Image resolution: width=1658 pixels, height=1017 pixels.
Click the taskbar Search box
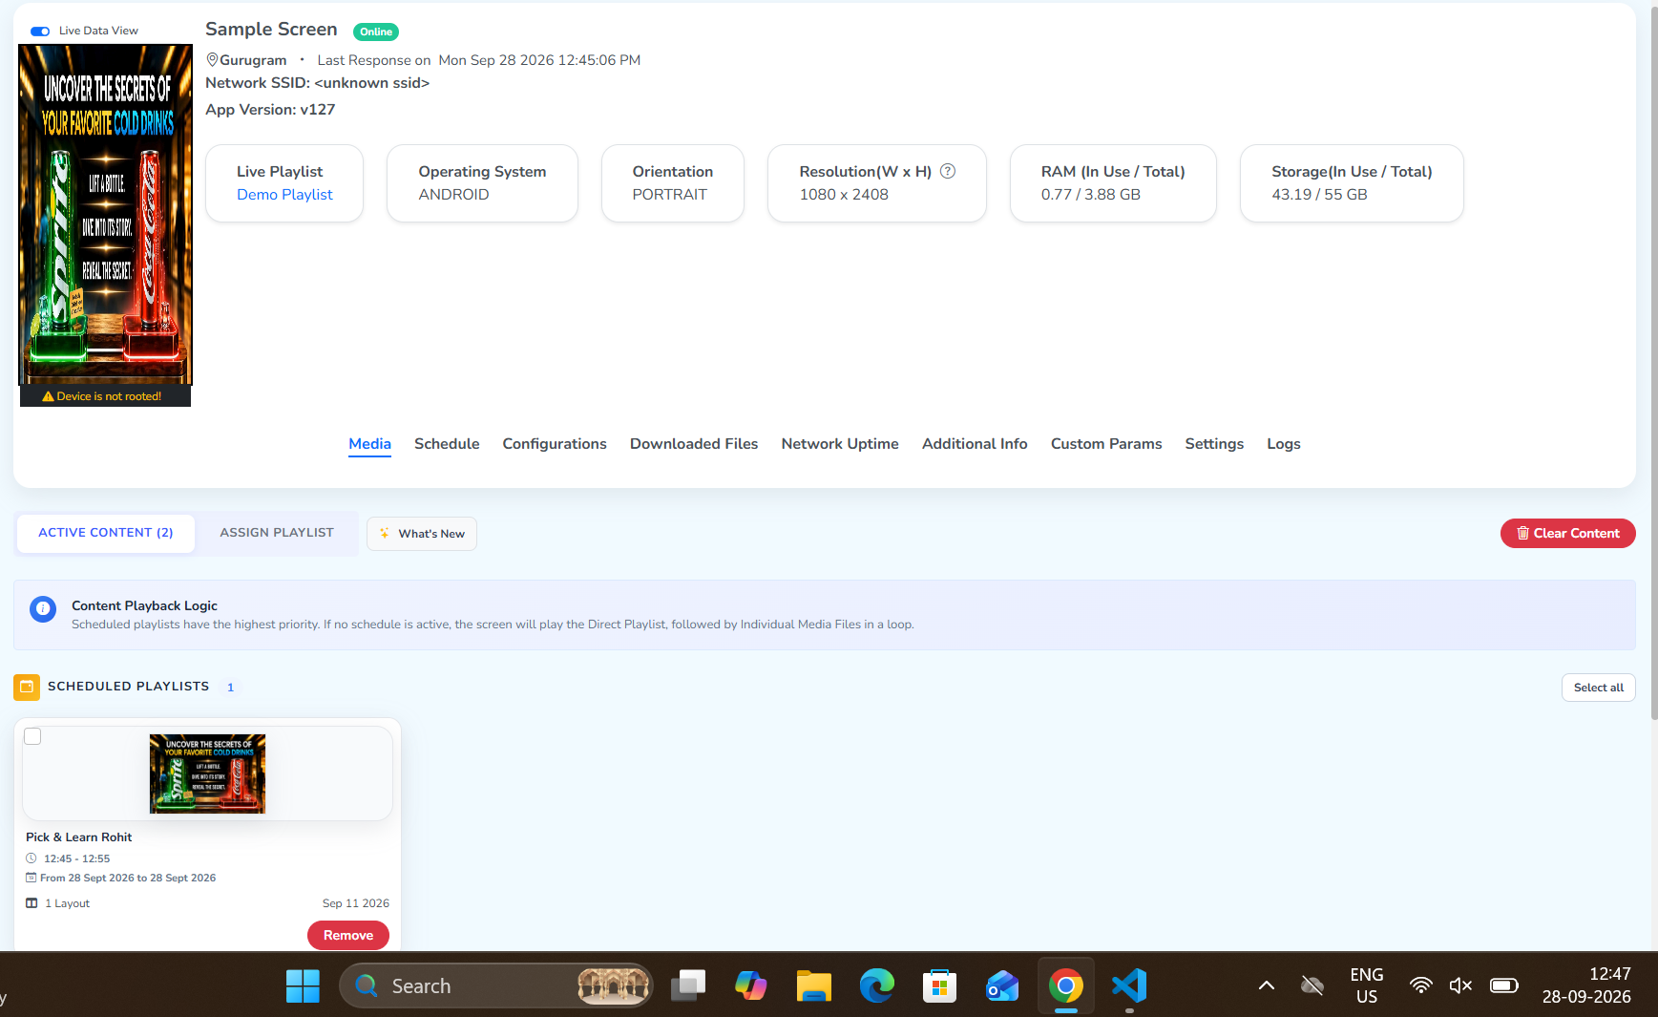tap(496, 985)
